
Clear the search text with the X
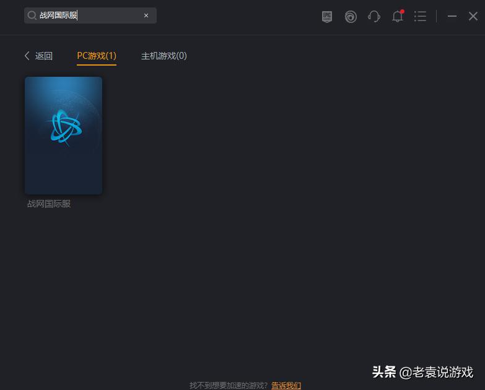(146, 15)
